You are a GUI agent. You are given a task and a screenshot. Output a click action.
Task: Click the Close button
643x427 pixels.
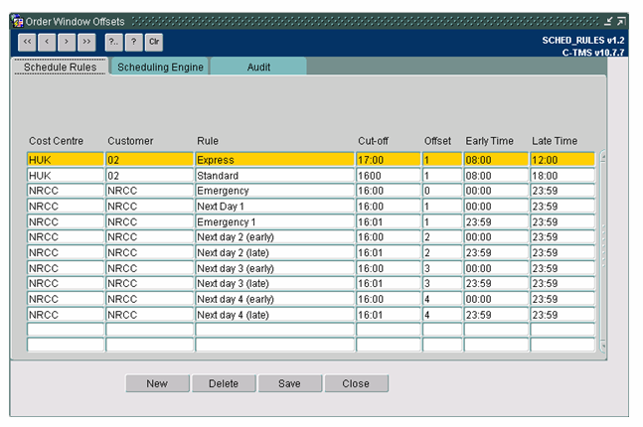[x=356, y=383]
